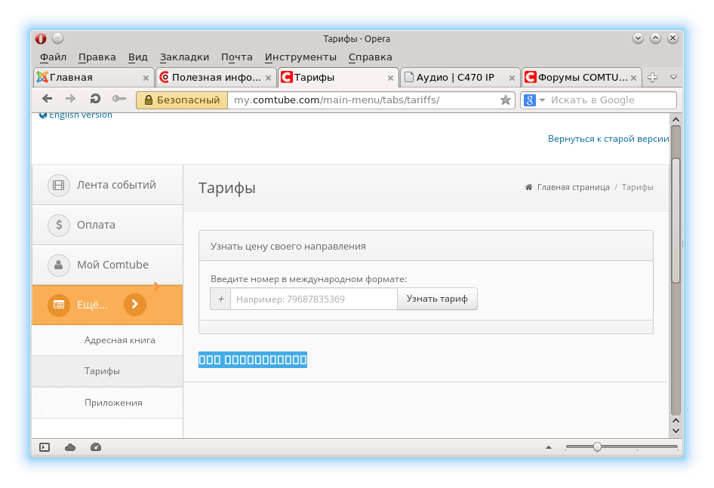Open Лента событий sidebar item

(x=107, y=185)
